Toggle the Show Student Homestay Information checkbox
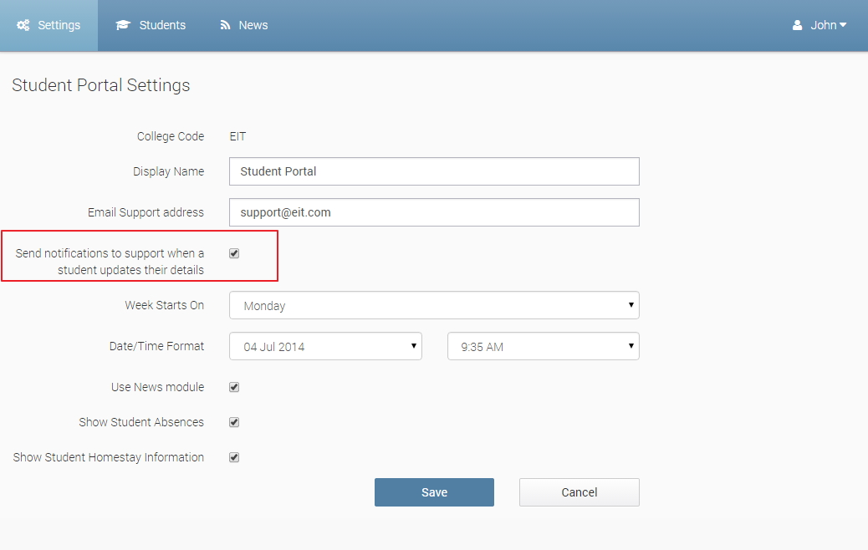The height and width of the screenshot is (550, 868). [x=234, y=457]
